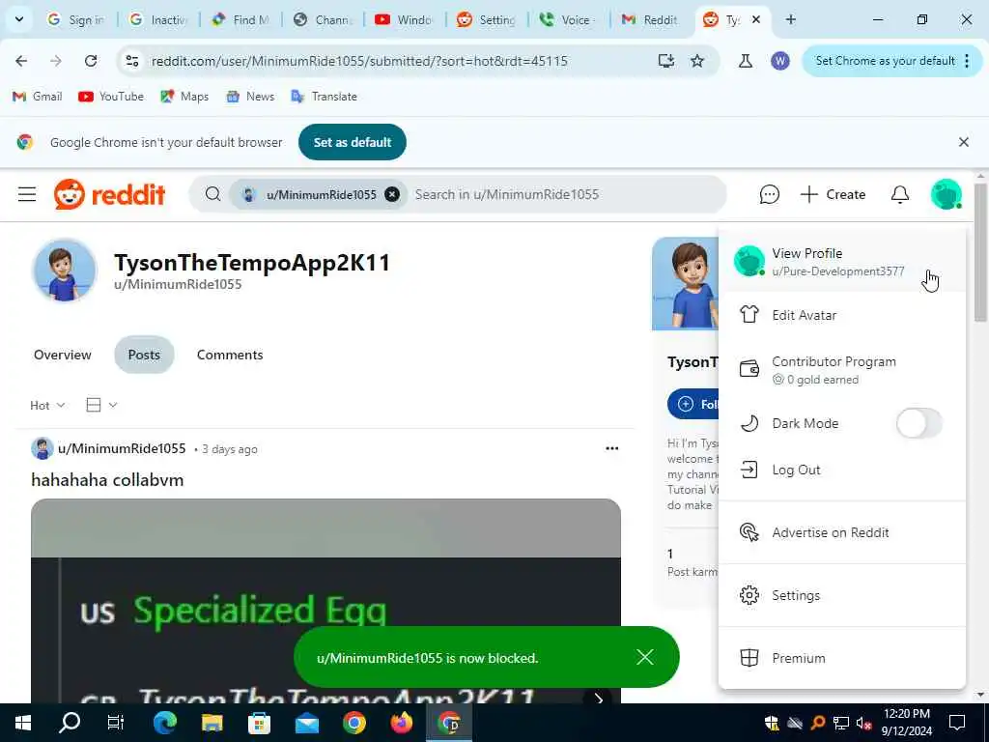Open the Reddit hamburger navigation menu
Image resolution: width=989 pixels, height=742 pixels.
pos(26,194)
